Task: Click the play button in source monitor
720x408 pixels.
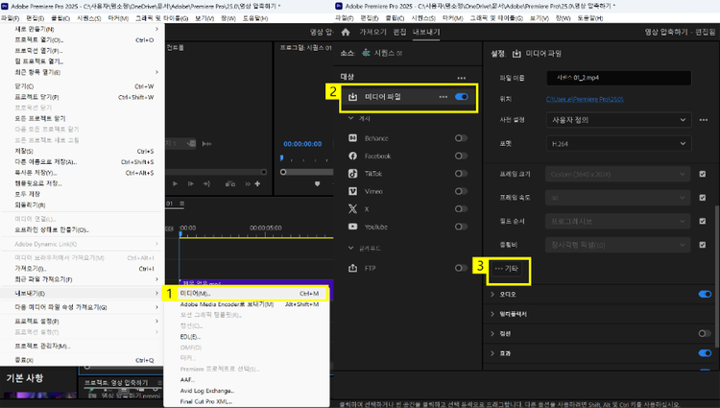Action: click(x=175, y=183)
